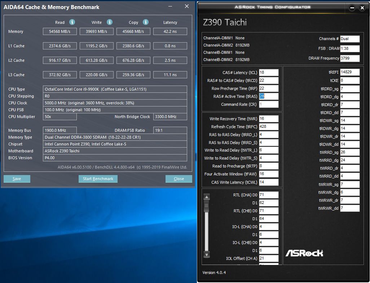
Task: Click the CPU Multiplier 50x field
Action: coord(60,117)
